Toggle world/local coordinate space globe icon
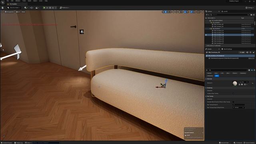The height and width of the screenshot is (144, 256). (x=173, y=12)
